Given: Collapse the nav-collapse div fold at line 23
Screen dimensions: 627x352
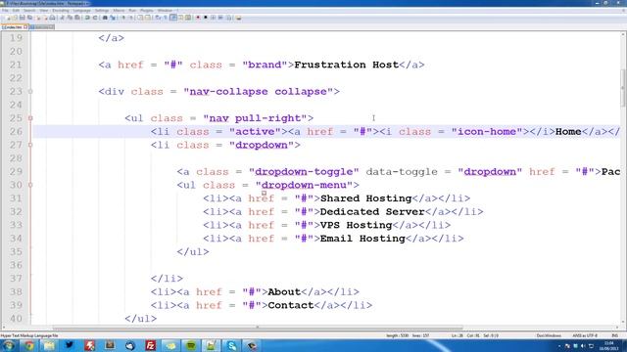Looking at the screenshot, I should [x=30, y=91].
